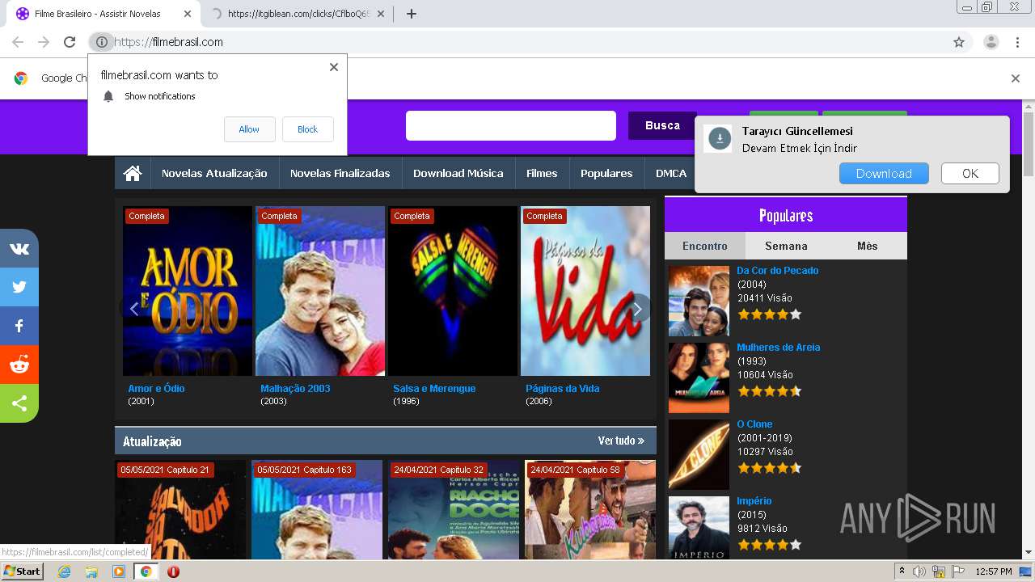The width and height of the screenshot is (1035, 582).
Task: Open Ver tudo link in Atualização
Action: coord(621,441)
